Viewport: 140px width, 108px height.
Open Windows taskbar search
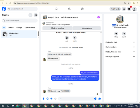tap(8, 106)
